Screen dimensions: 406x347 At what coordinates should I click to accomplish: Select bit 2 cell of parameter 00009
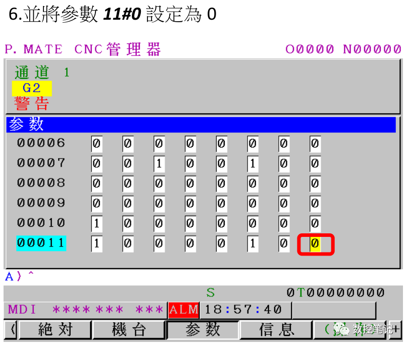coord(252,204)
